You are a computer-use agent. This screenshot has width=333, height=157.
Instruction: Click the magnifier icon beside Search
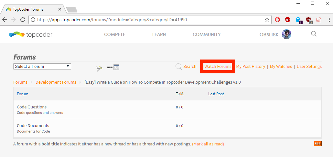click(179, 67)
